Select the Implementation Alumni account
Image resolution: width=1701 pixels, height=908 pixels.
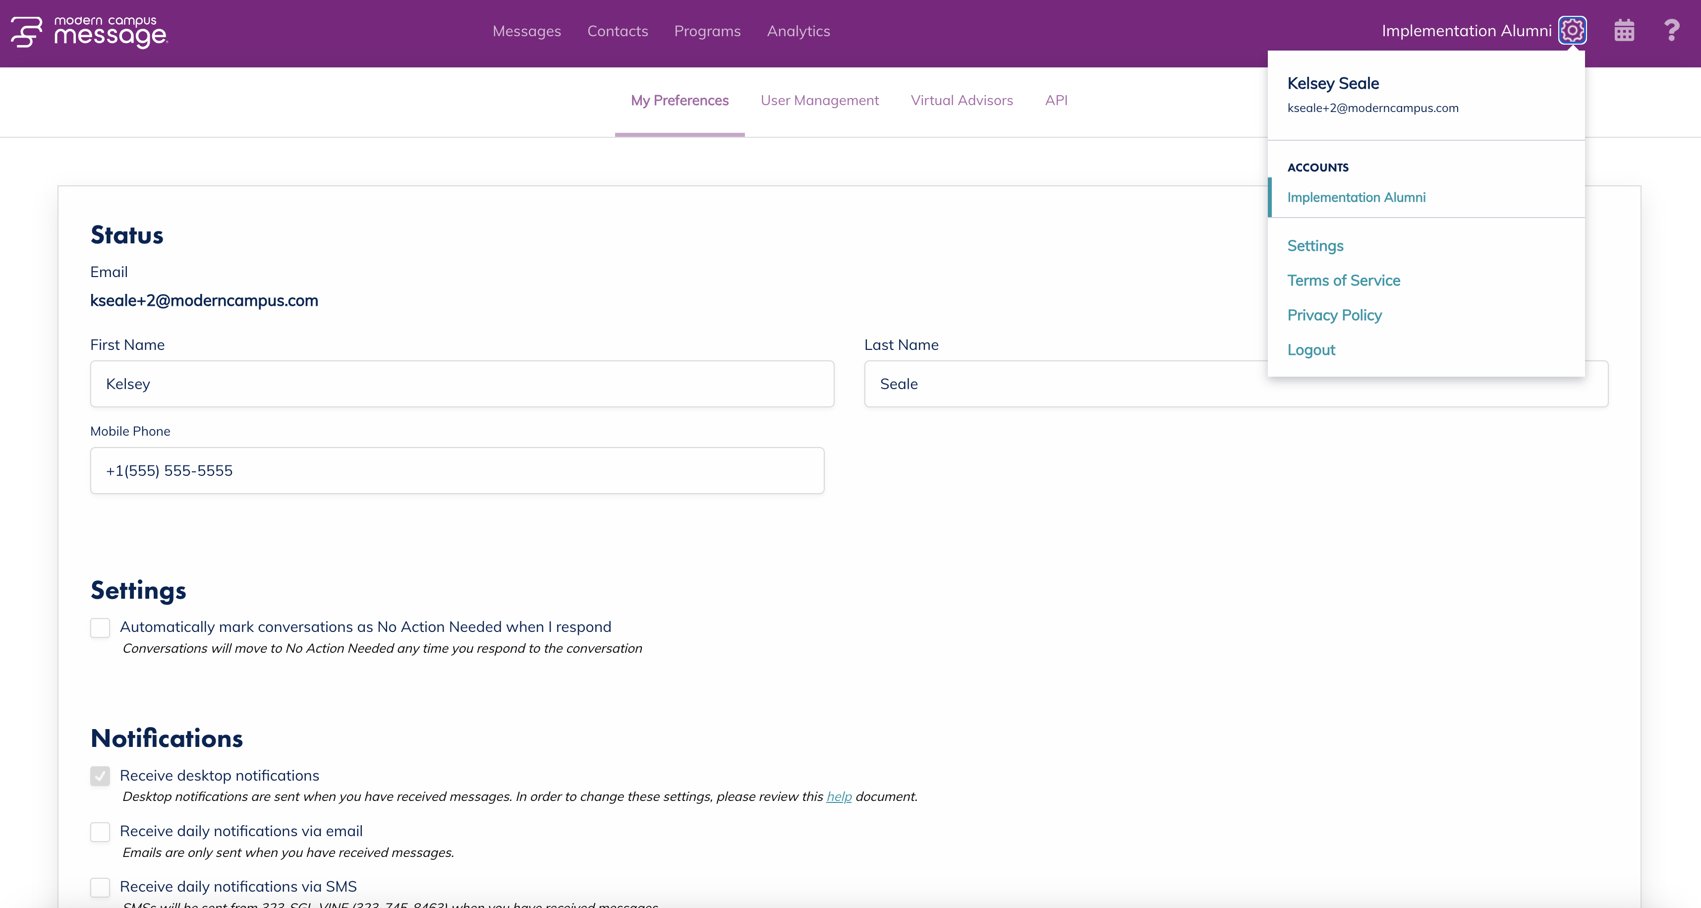point(1357,197)
